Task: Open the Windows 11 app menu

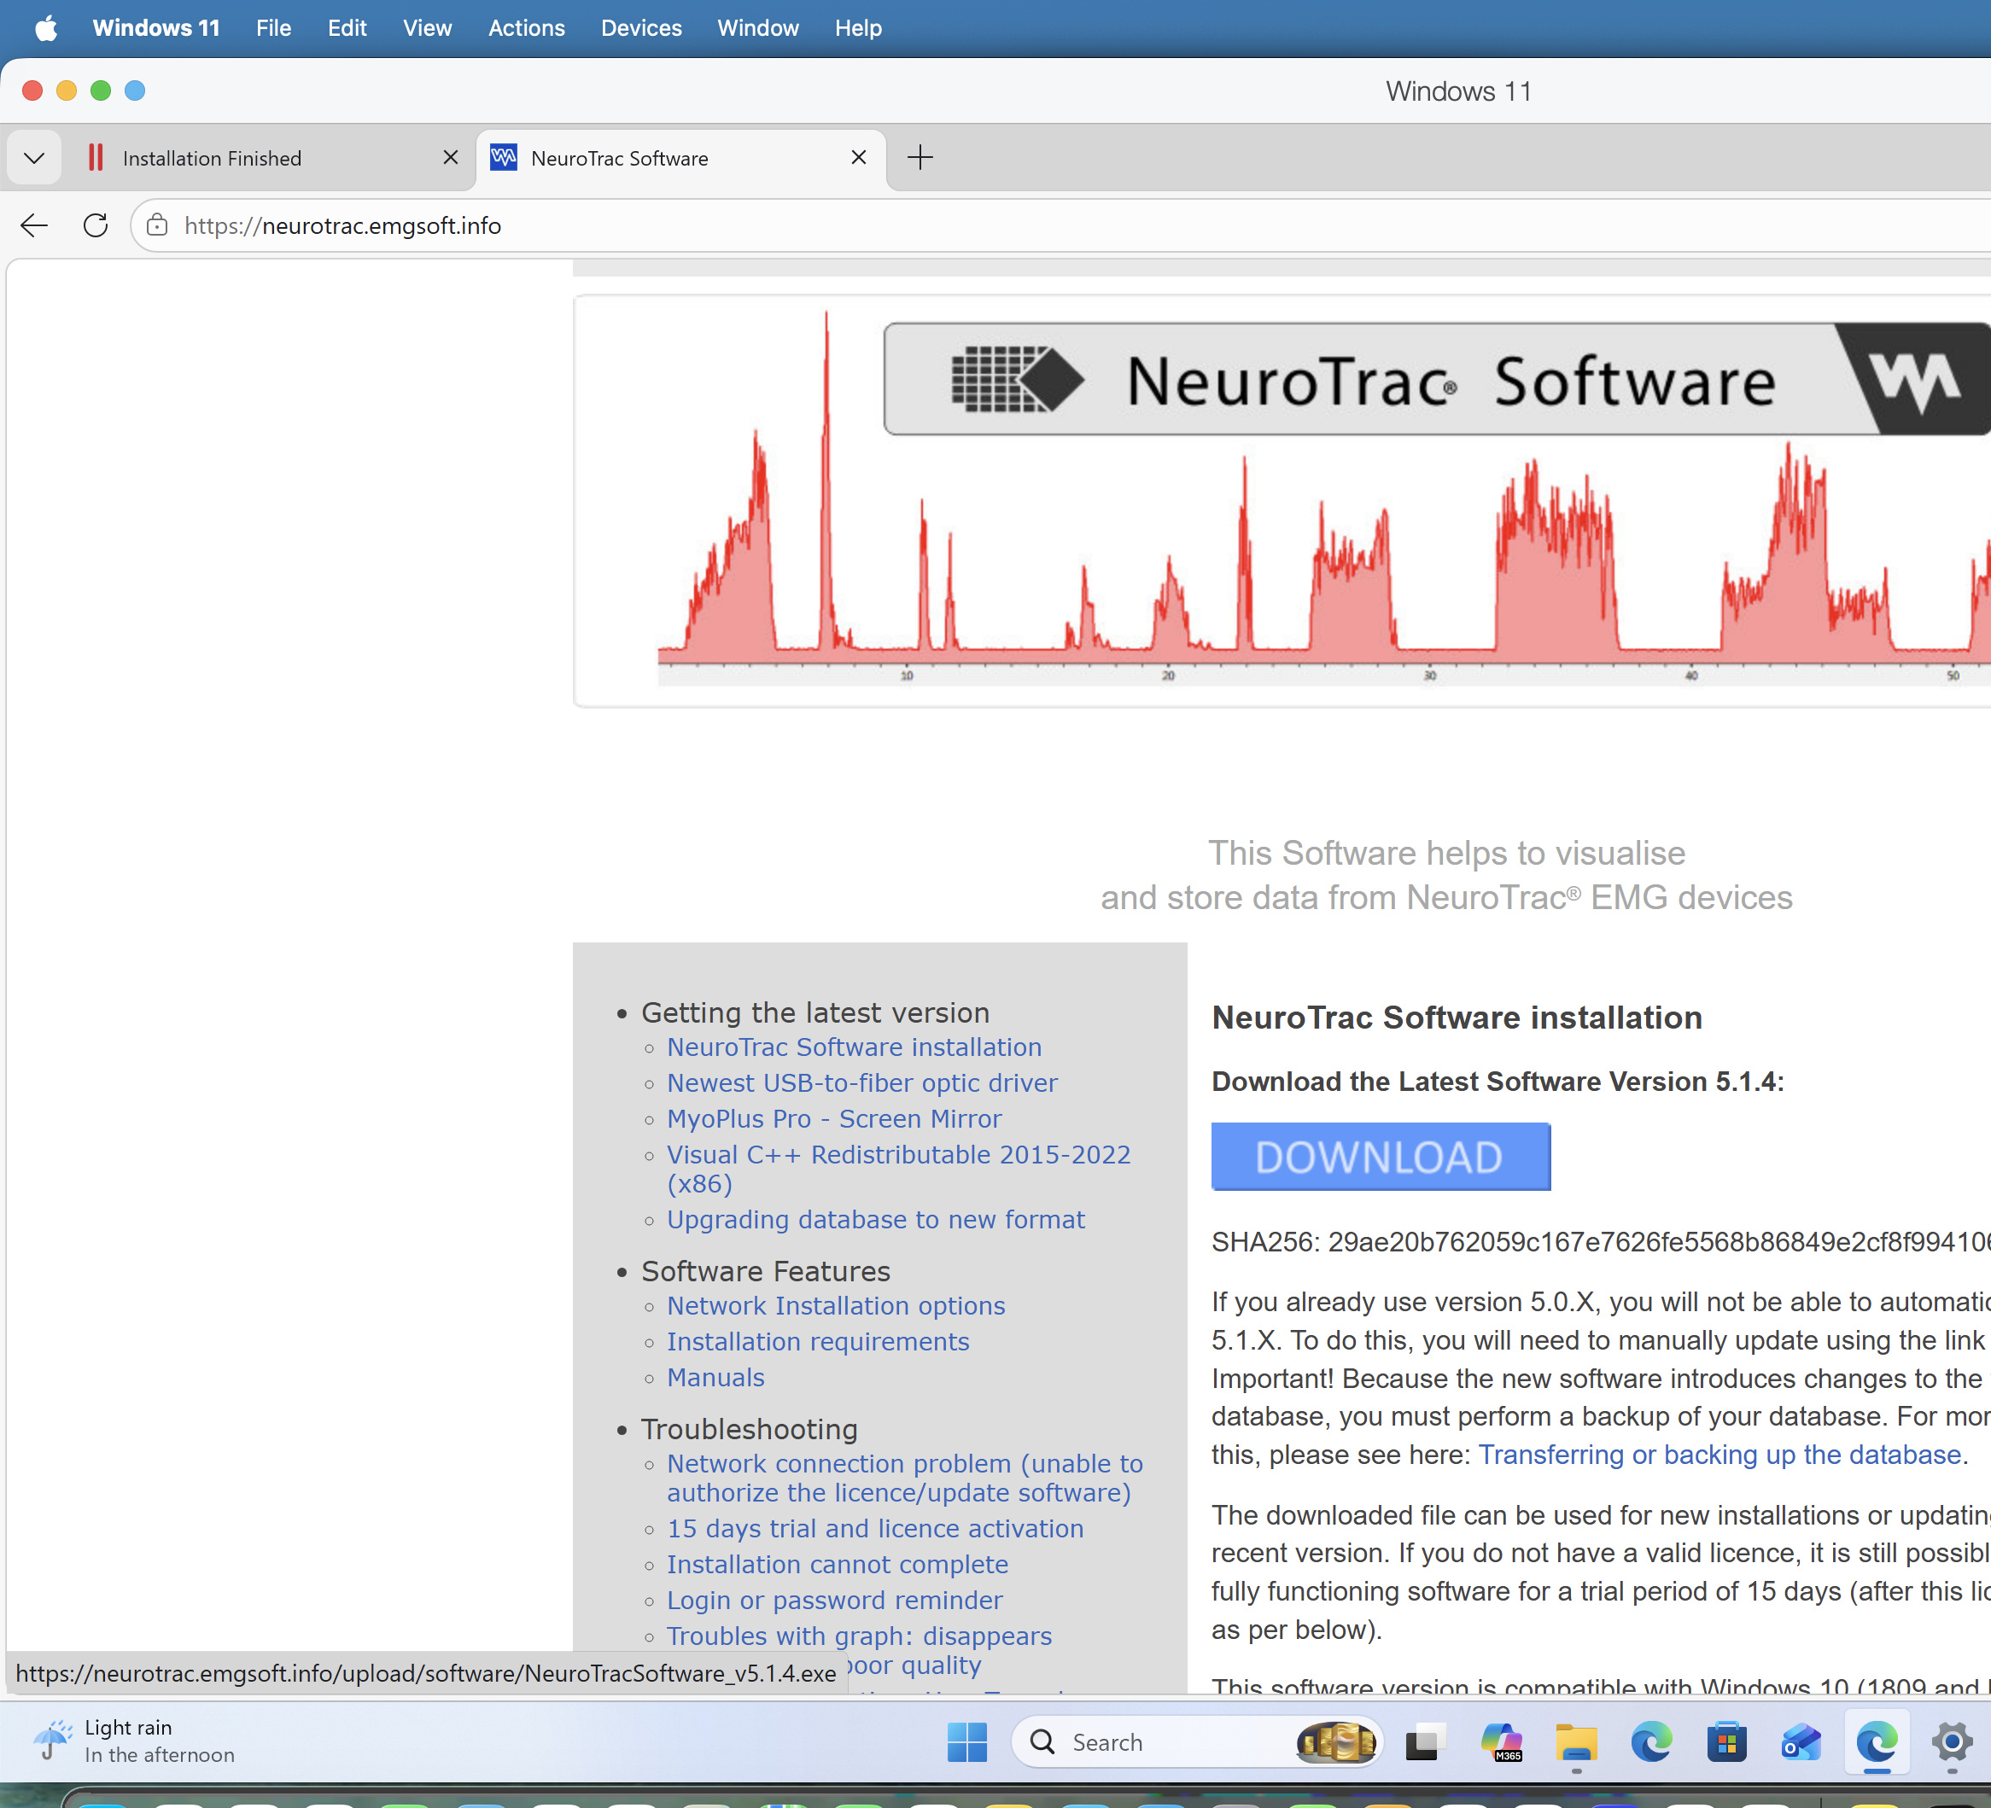Action: 156,27
